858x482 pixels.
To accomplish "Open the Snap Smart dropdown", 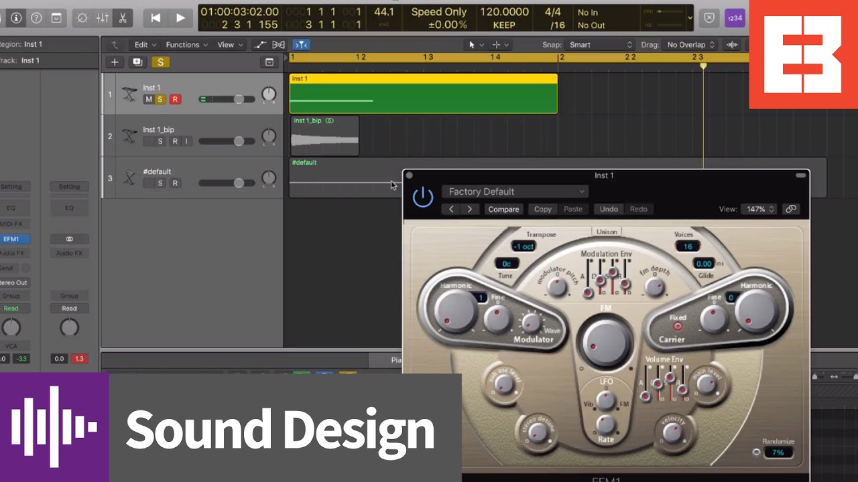I will click(x=601, y=45).
